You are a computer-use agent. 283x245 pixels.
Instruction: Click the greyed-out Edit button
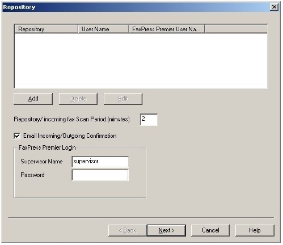tap(123, 99)
